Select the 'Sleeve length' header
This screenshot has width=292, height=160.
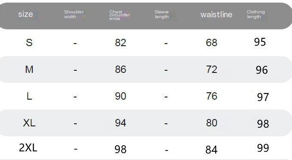162,14
